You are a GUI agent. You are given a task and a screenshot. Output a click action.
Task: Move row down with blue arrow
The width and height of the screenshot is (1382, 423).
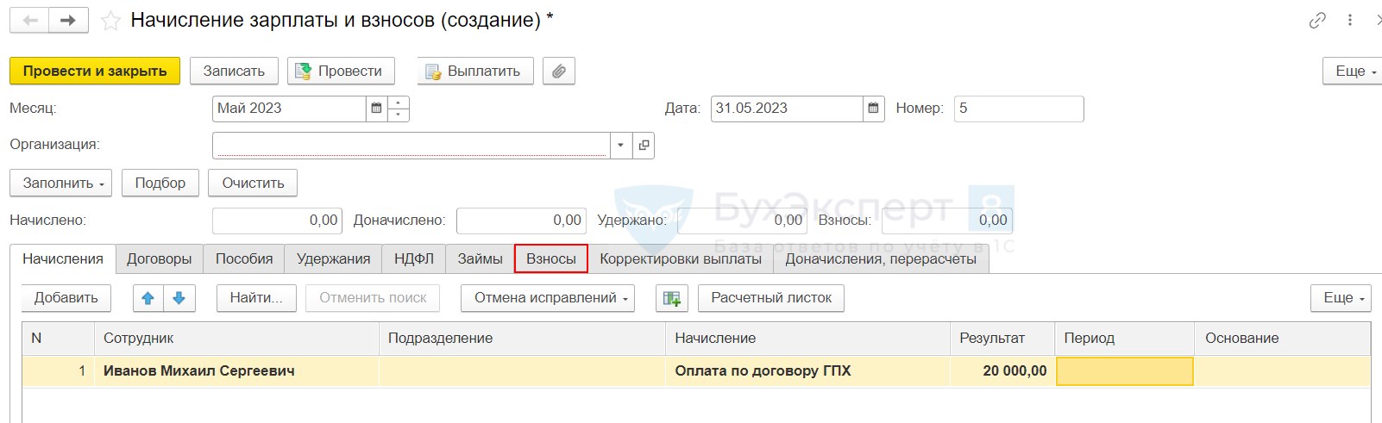pyautogui.click(x=179, y=298)
